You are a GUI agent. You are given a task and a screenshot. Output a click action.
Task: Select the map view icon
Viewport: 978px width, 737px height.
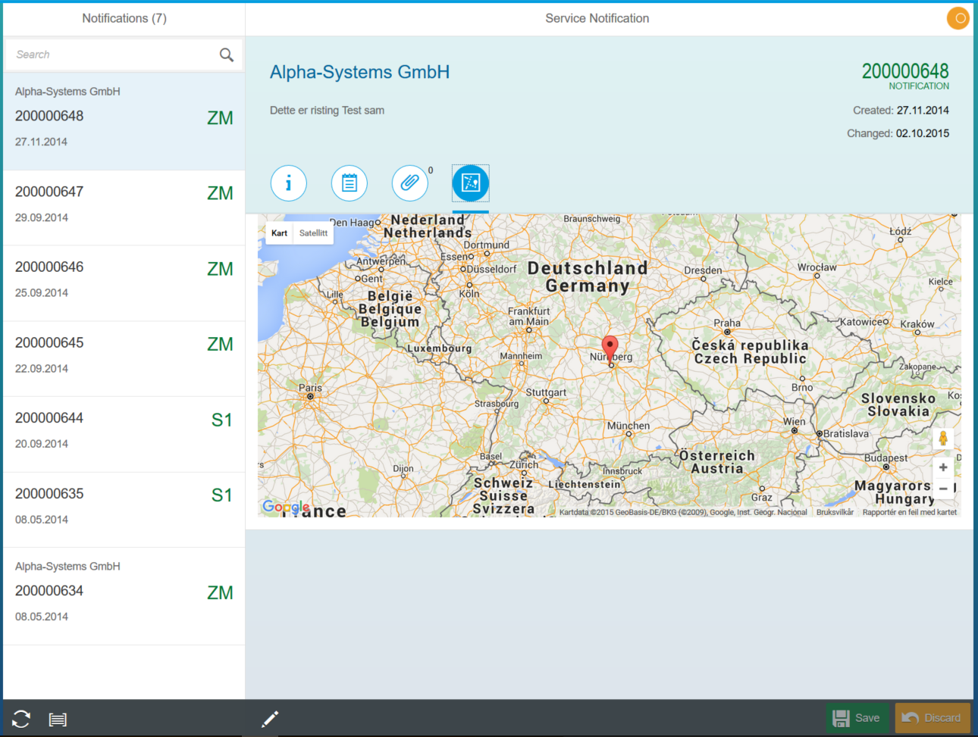470,183
